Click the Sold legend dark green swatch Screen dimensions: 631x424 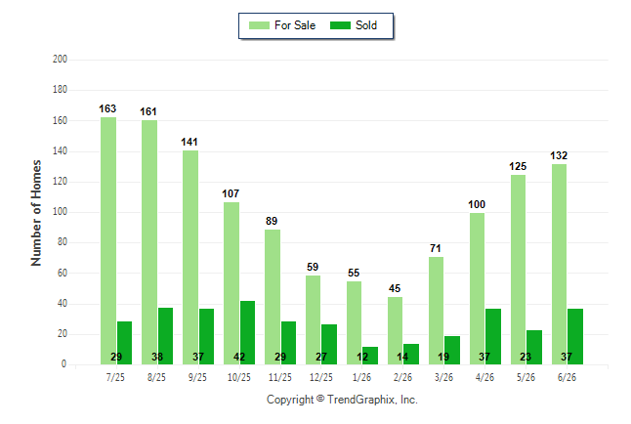tap(340, 25)
